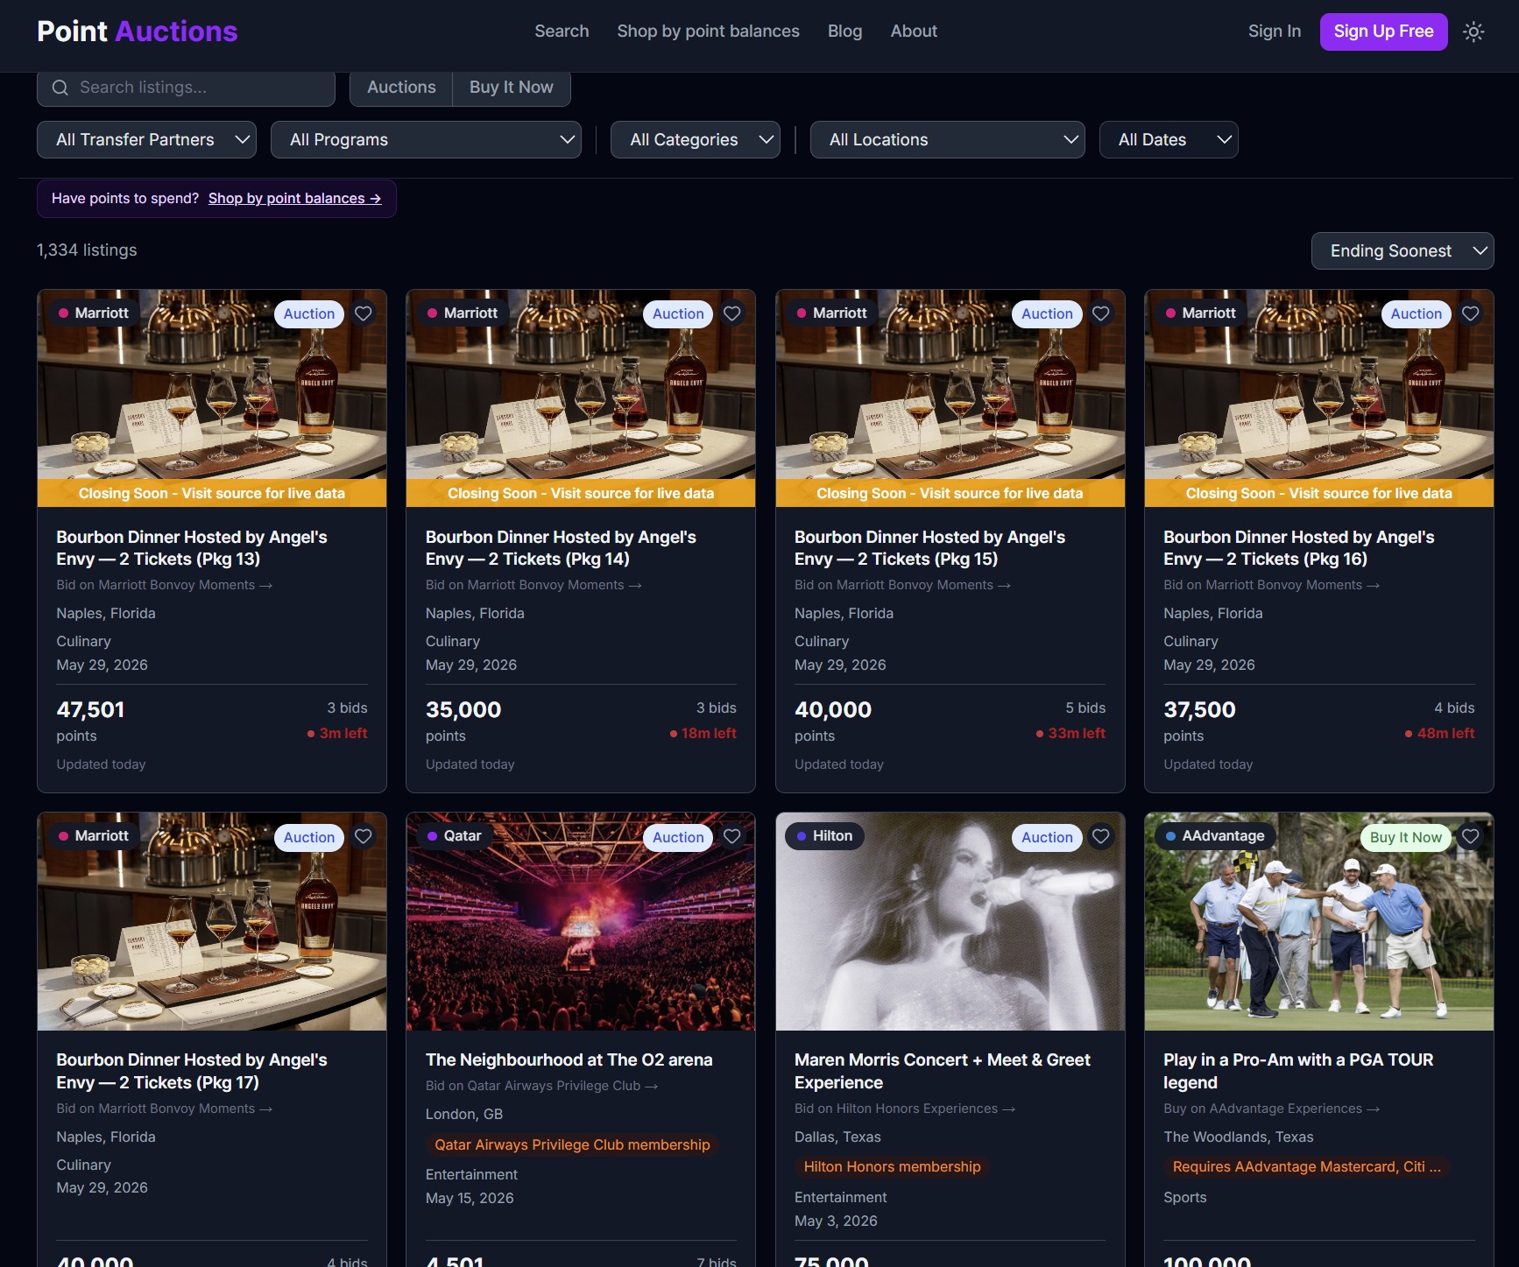Expand the All Categories filter
The image size is (1519, 1267).
[x=695, y=140]
